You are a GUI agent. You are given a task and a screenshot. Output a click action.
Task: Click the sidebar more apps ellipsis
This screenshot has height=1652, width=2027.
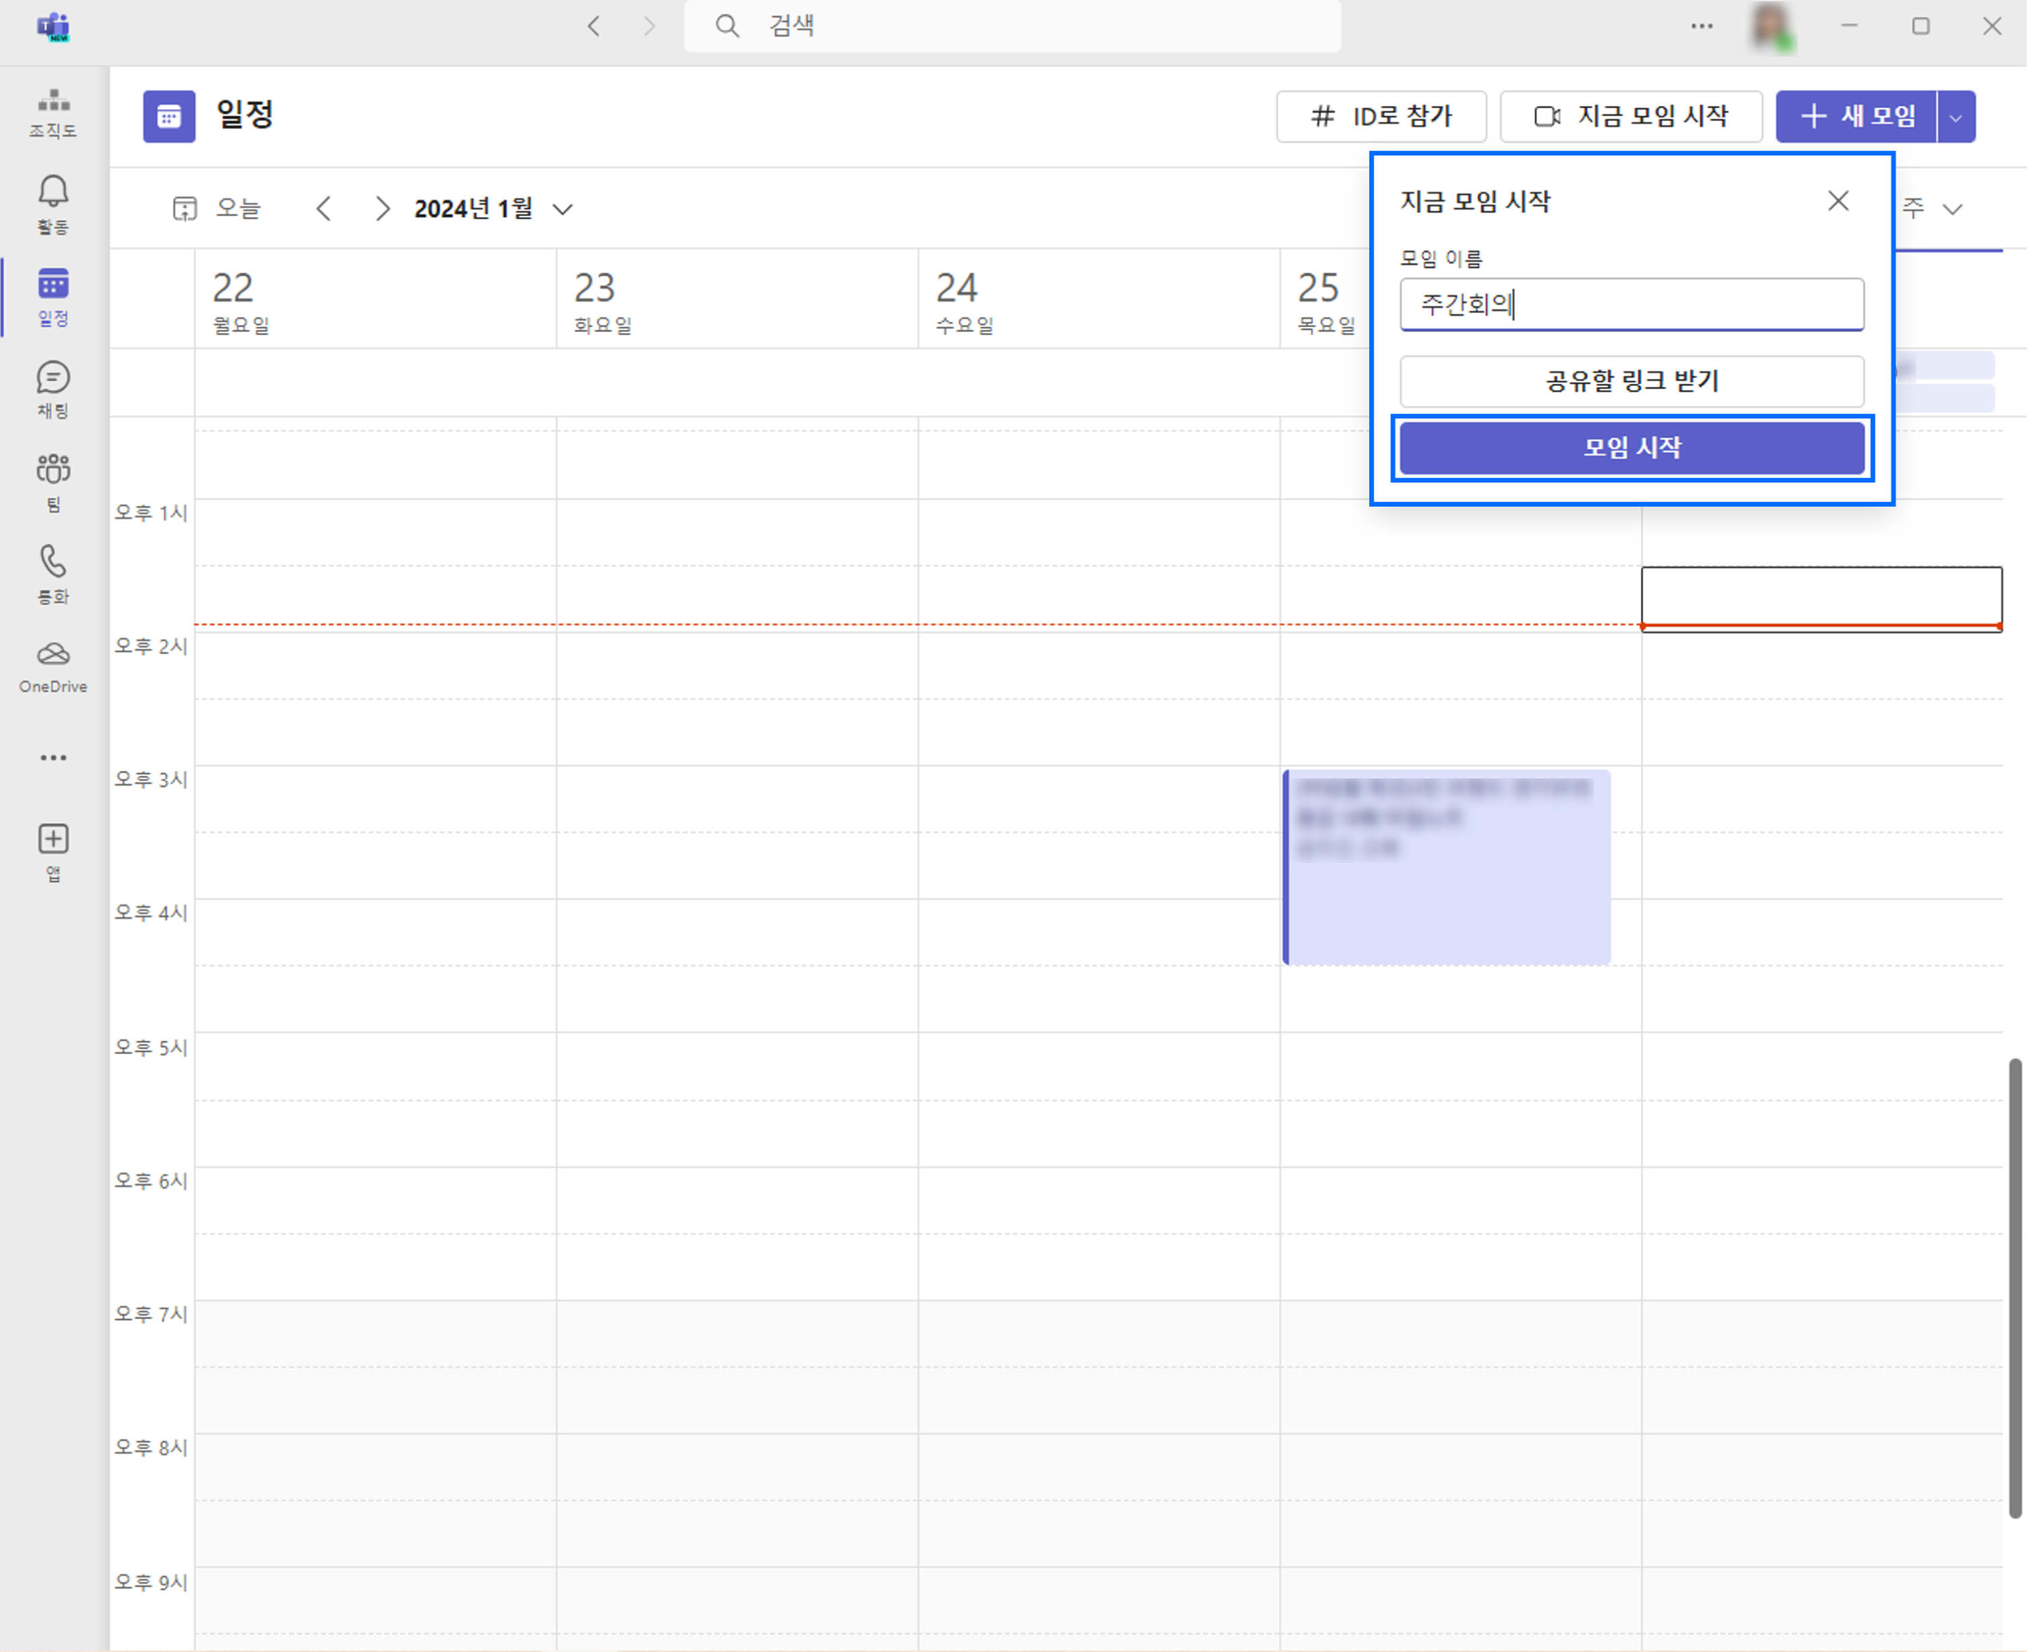tap(53, 757)
